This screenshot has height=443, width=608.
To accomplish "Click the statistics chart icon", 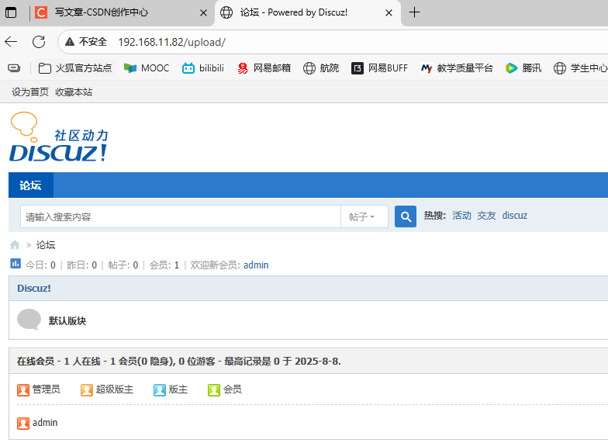I will 16,264.
